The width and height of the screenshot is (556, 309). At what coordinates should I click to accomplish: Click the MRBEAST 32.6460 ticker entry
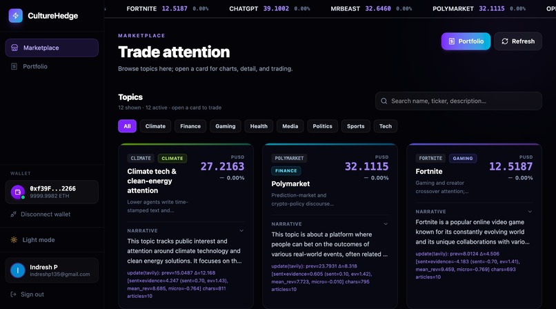[x=371, y=8]
